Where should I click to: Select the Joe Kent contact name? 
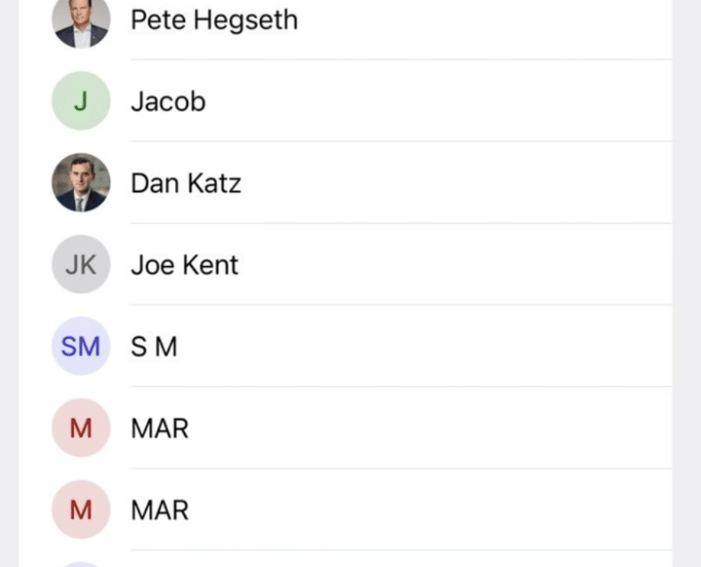(x=184, y=264)
